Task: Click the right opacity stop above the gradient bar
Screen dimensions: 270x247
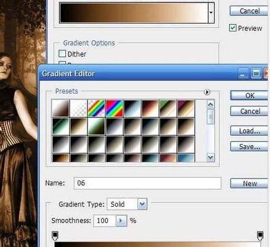Action: click(260, 236)
